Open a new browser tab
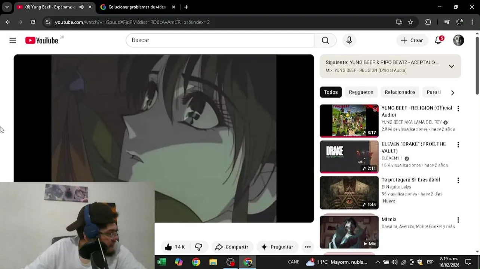The image size is (480, 269). 186,7
